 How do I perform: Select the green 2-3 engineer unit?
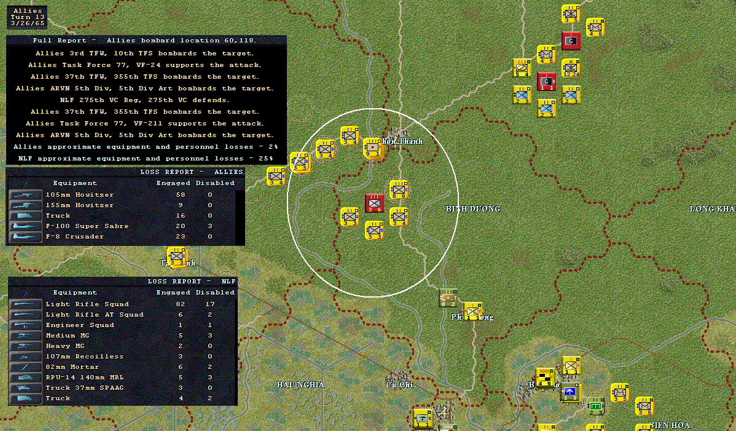(x=595, y=406)
